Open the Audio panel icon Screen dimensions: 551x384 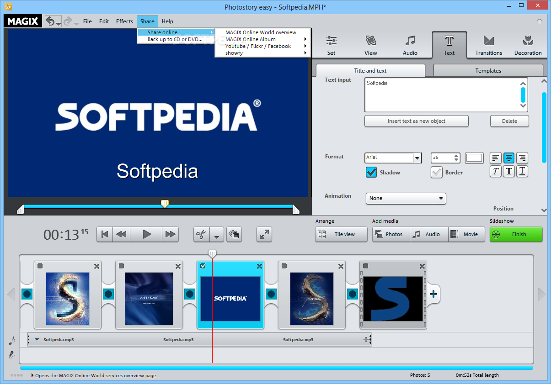coord(410,41)
